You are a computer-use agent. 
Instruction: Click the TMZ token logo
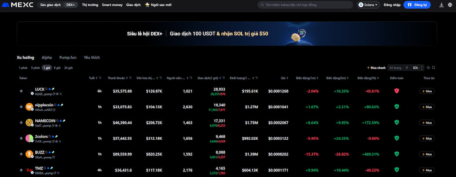pos(29,170)
